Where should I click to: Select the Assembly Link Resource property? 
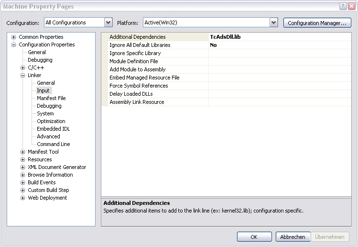click(x=137, y=102)
